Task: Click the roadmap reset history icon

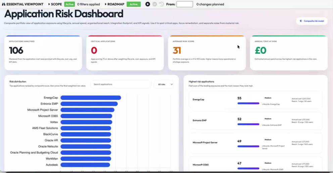Action: click(x=161, y=4)
